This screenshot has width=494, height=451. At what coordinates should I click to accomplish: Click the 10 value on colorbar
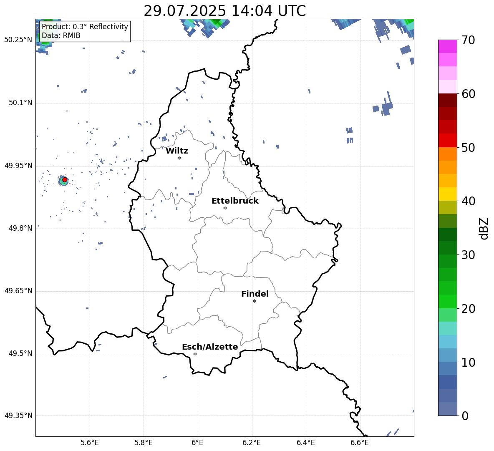click(468, 362)
